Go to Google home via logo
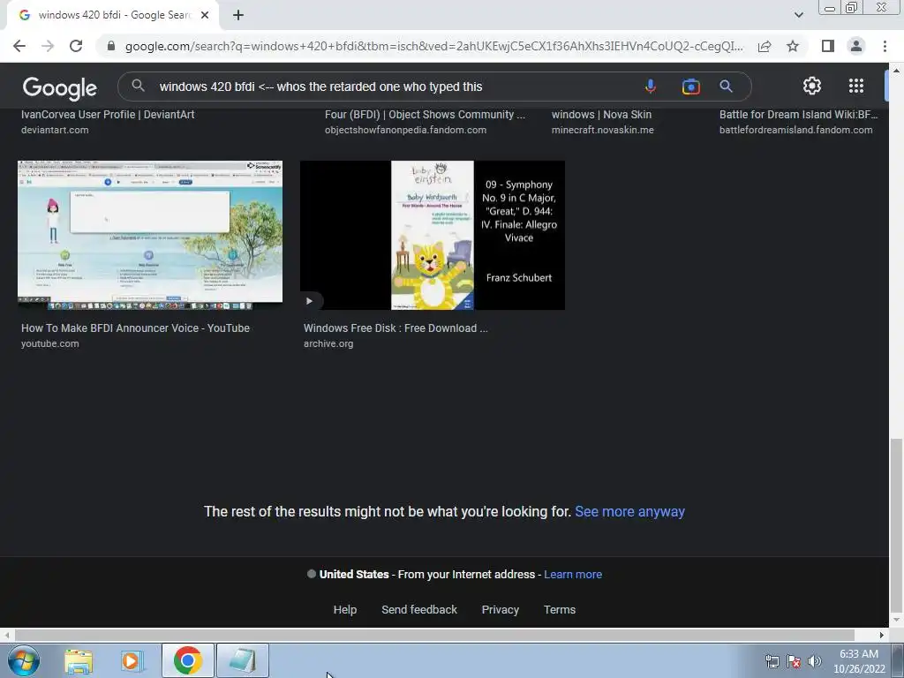904x678 pixels. 59,87
